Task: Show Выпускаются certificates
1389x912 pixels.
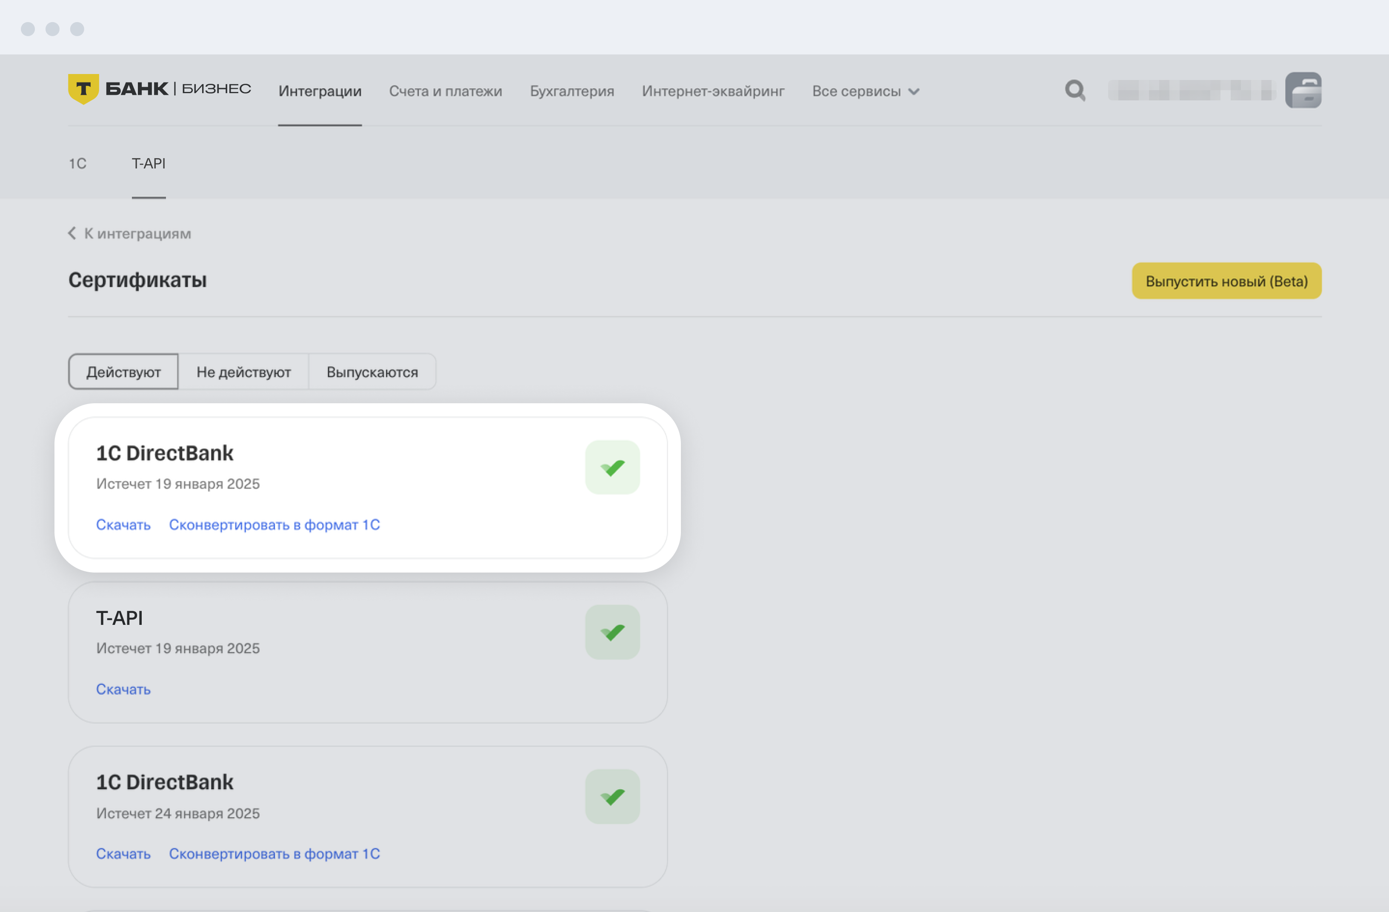Action: point(372,372)
